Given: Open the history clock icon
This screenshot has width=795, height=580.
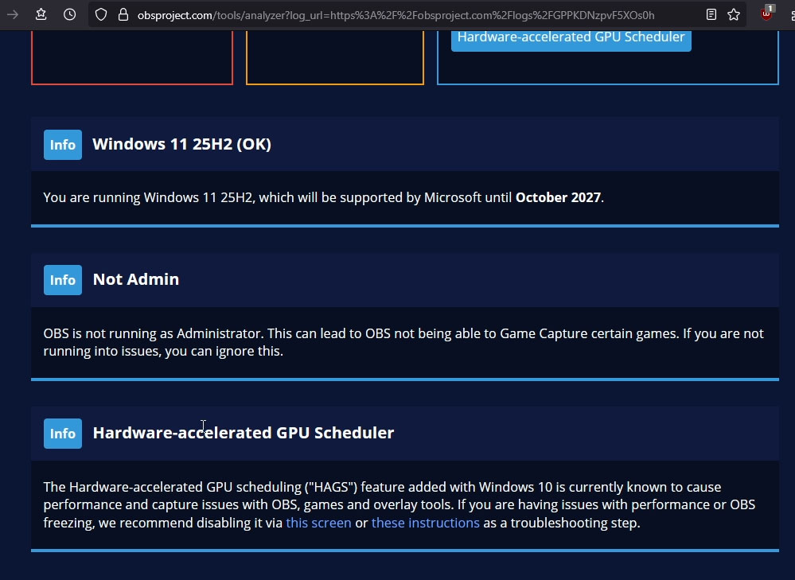Looking at the screenshot, I should click(70, 14).
